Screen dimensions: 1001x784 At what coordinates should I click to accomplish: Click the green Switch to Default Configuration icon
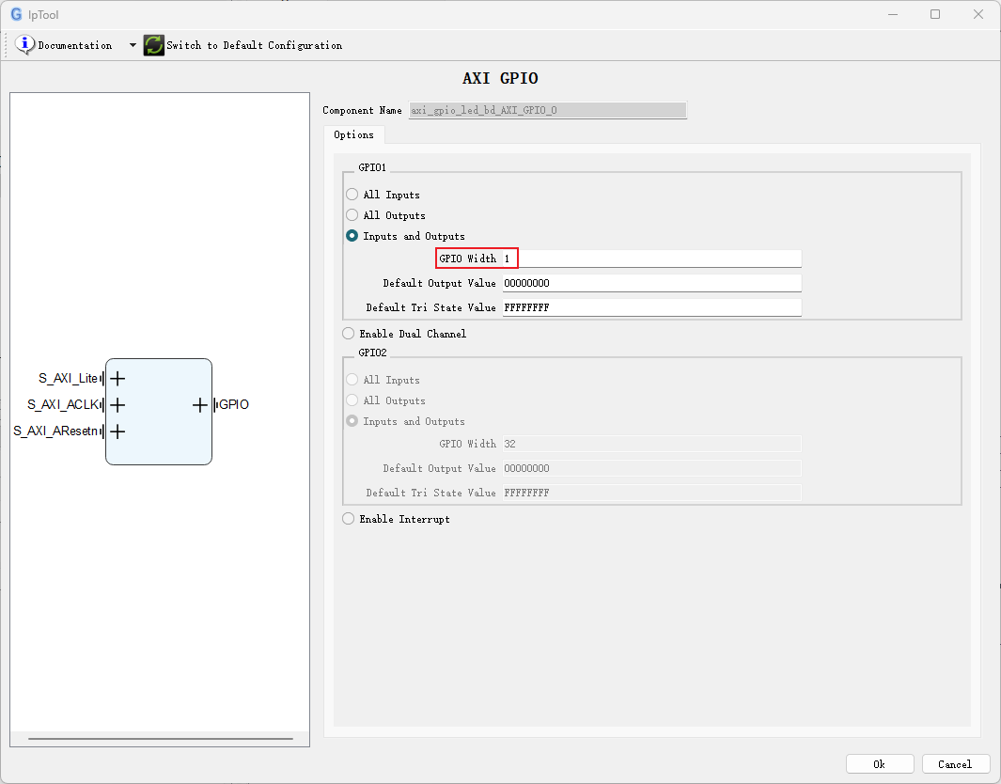[x=154, y=45]
